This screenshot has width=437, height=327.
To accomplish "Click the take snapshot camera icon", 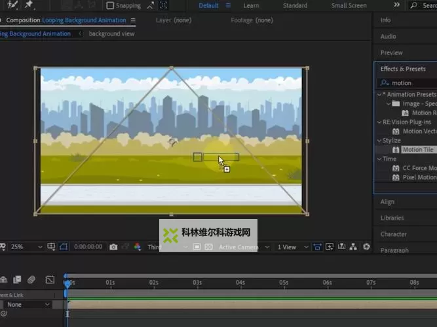I will click(113, 247).
